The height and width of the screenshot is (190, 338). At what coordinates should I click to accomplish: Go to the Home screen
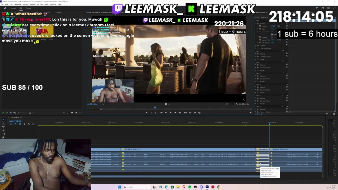(x=5, y=8)
